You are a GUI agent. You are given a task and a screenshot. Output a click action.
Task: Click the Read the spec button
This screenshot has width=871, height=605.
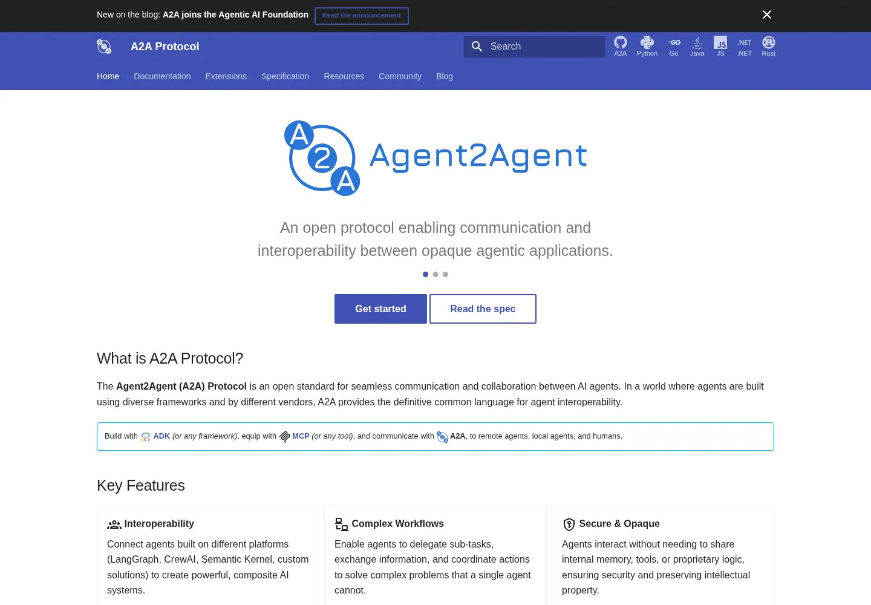(x=483, y=309)
